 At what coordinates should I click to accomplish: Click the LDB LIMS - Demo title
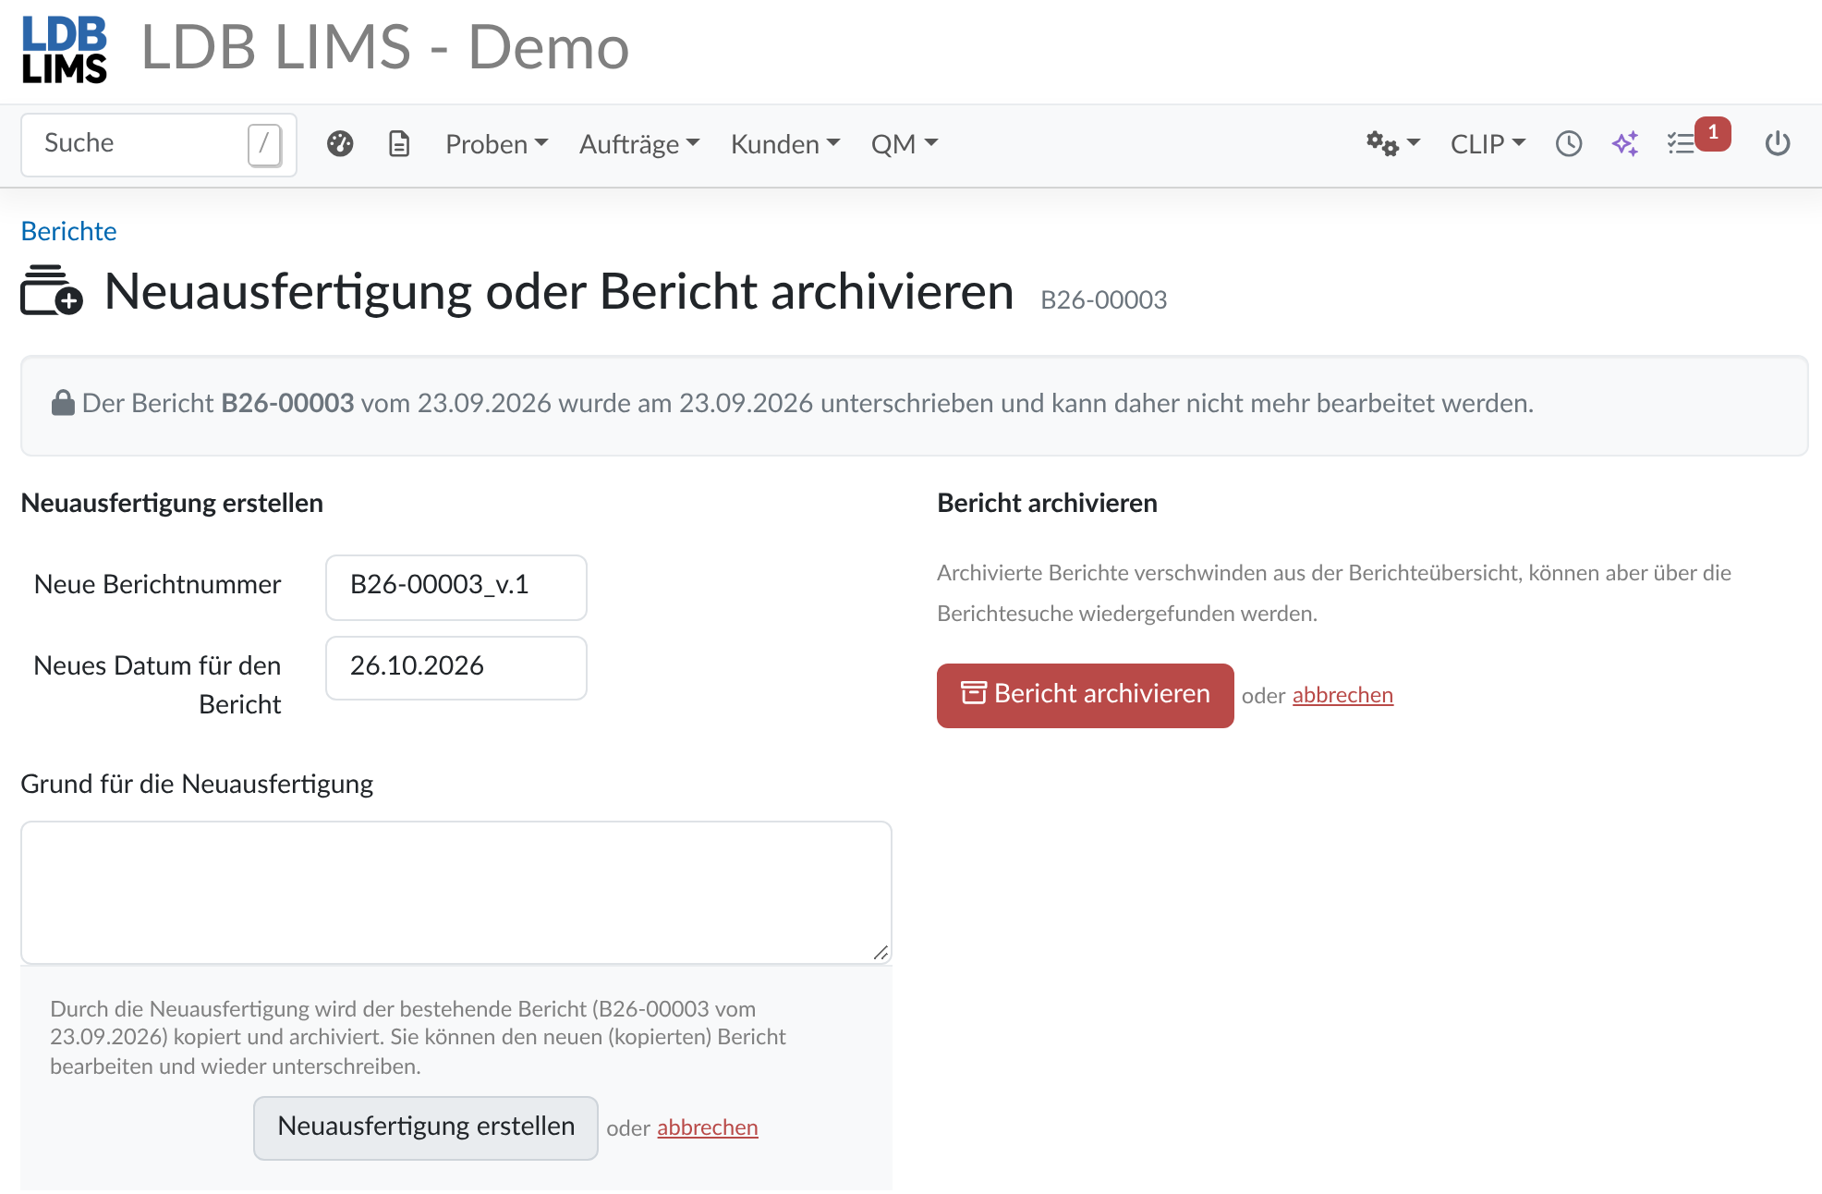385,47
